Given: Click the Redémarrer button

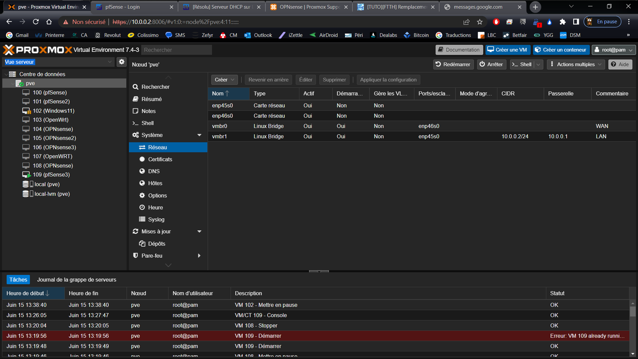Looking at the screenshot, I should coord(453,64).
